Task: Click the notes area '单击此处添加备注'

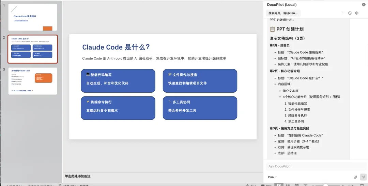Action: click(78, 176)
